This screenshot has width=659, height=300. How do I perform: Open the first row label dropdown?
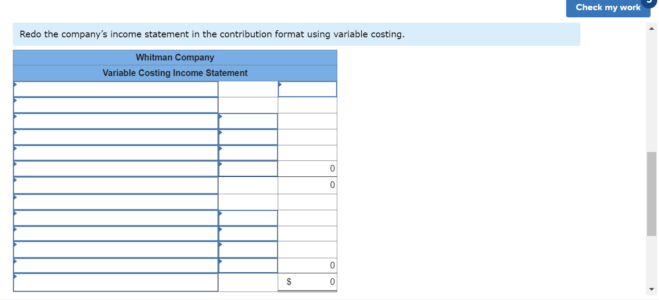[x=116, y=88]
